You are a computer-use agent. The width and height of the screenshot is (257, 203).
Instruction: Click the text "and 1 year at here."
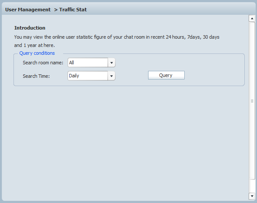pyautogui.click(x=34, y=45)
